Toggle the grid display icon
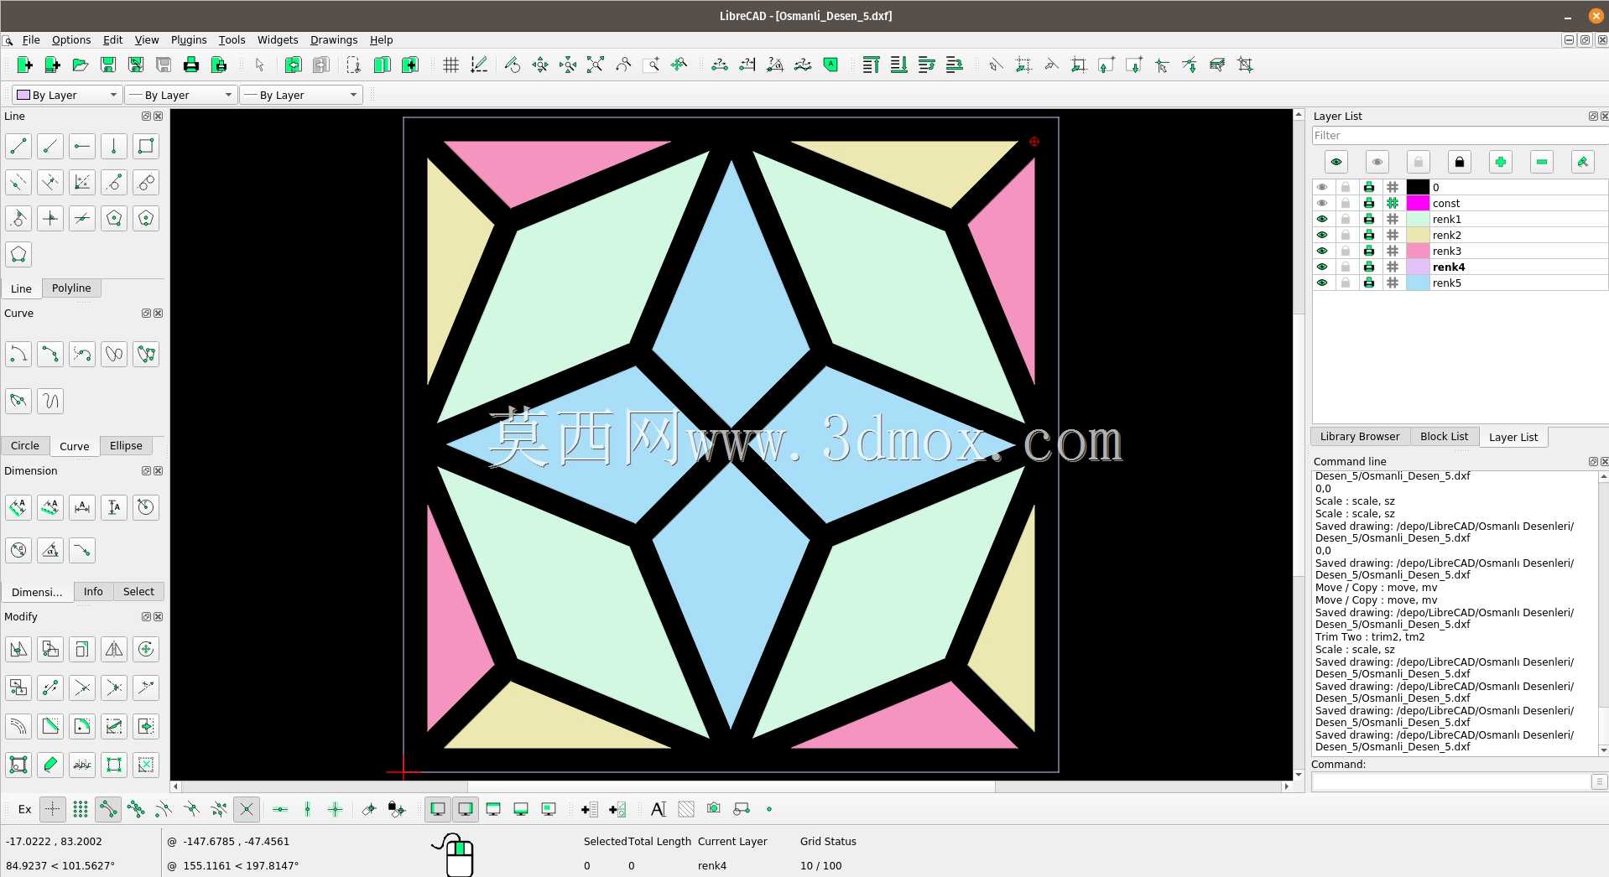 (x=450, y=65)
